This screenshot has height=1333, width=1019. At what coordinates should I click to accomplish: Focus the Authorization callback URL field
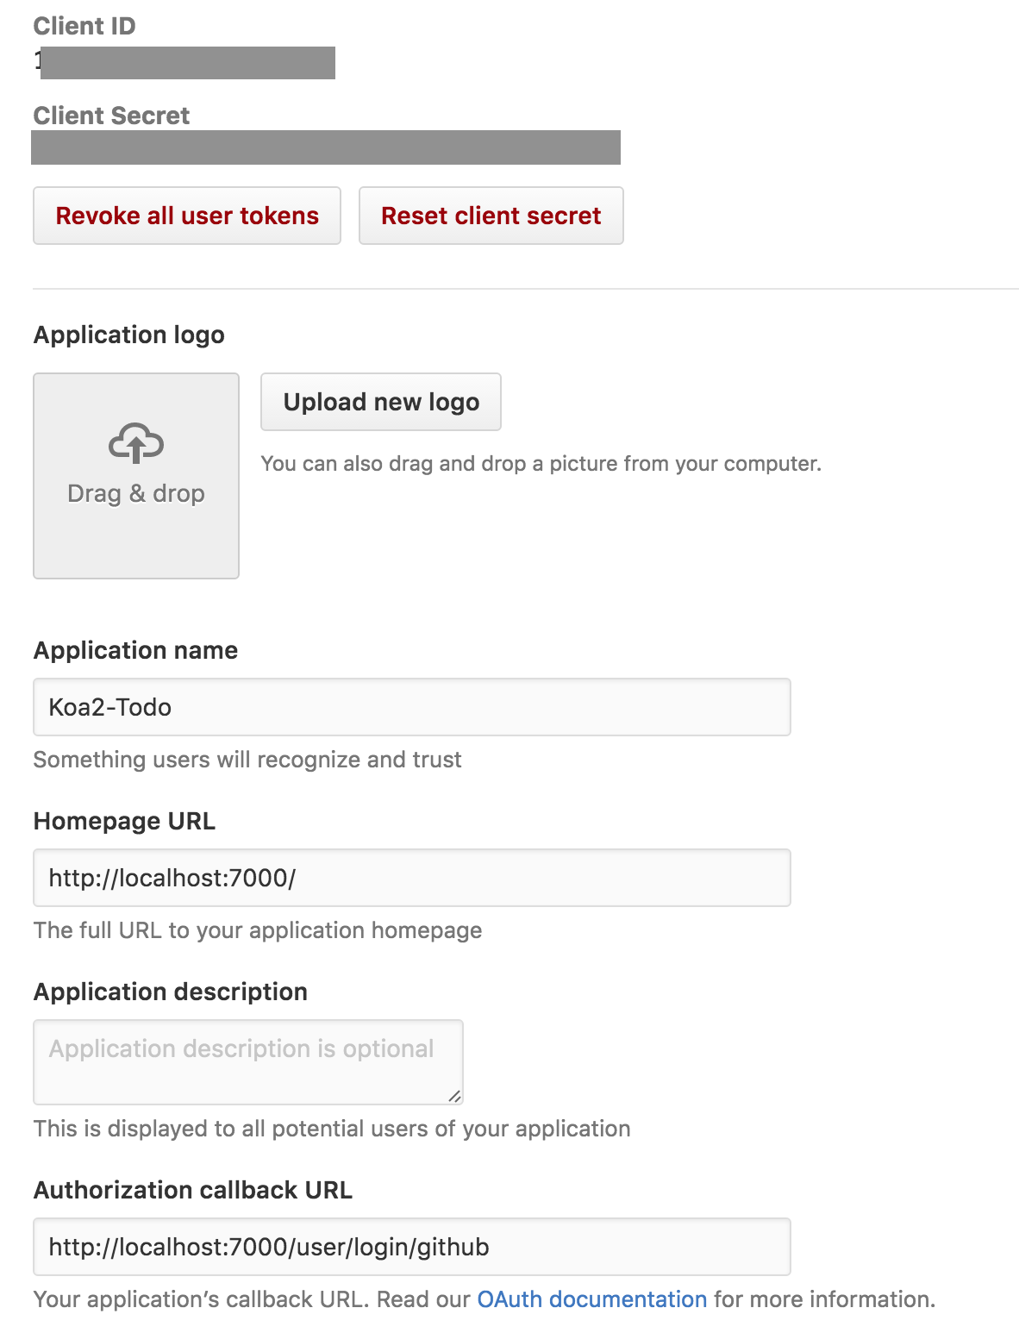412,1247
